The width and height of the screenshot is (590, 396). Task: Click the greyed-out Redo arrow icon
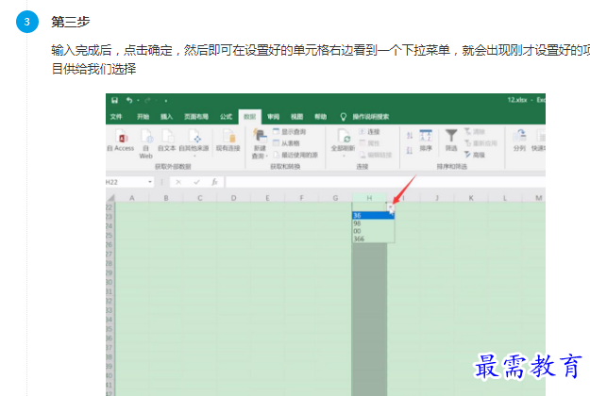coord(147,100)
